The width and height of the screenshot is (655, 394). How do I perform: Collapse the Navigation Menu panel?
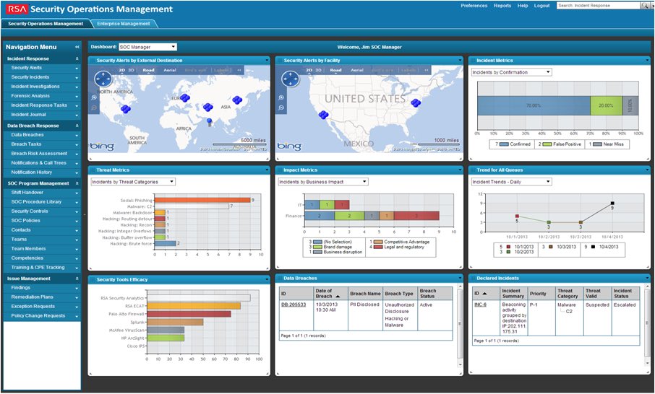77,47
